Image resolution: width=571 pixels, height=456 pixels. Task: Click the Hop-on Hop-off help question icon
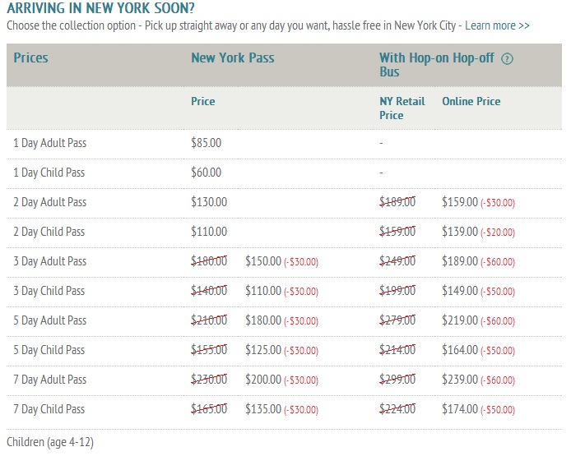click(507, 58)
